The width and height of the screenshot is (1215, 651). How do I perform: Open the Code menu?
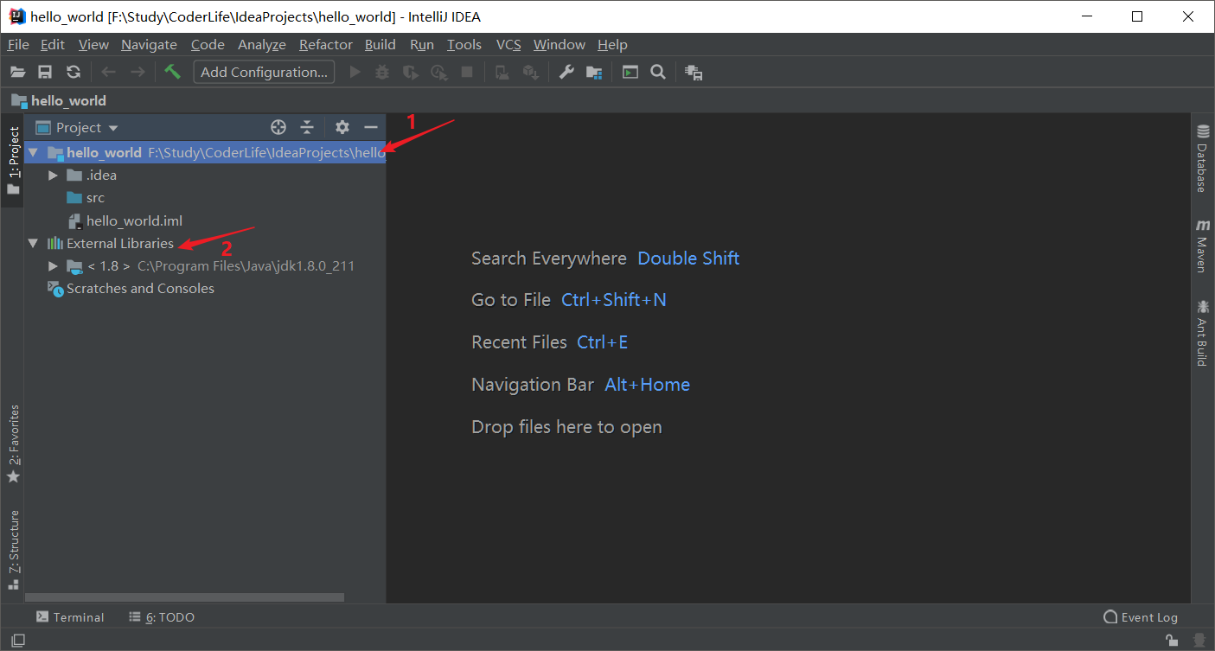208,45
